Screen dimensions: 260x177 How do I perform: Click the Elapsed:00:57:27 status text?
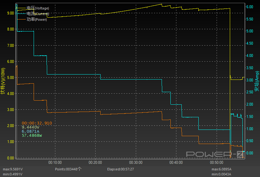point(120,169)
